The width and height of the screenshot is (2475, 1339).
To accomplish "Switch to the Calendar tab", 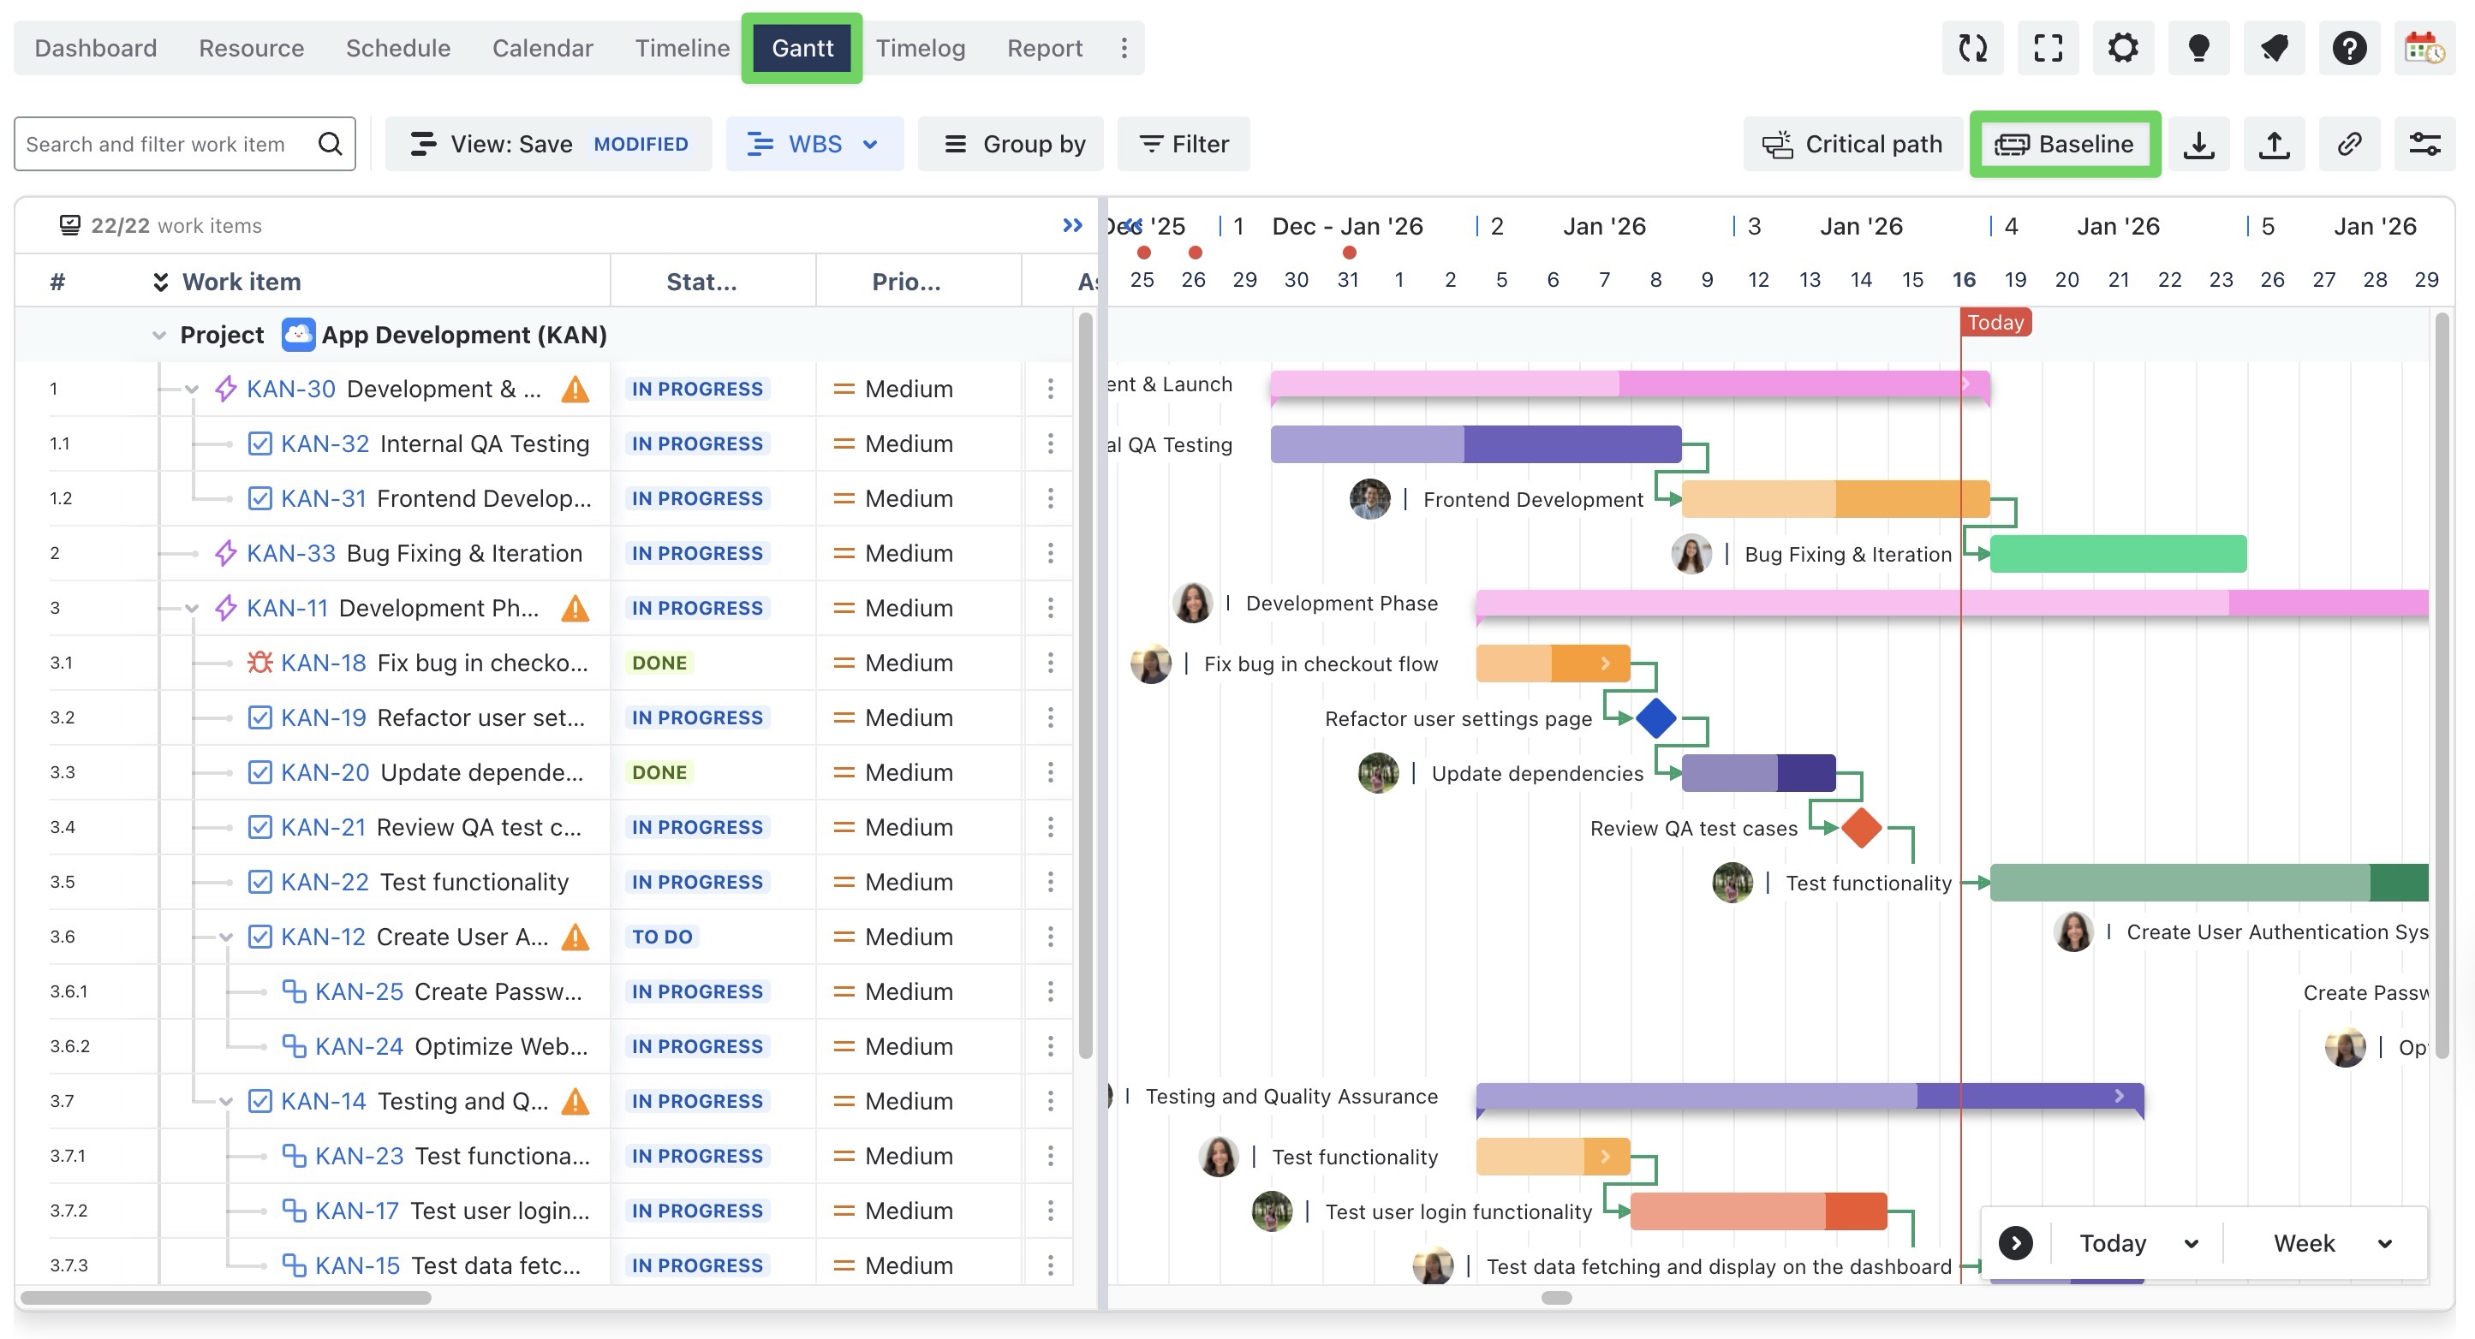I will click(x=542, y=48).
